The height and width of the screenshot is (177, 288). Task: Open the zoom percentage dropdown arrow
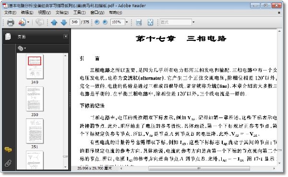pyautogui.click(x=127, y=22)
